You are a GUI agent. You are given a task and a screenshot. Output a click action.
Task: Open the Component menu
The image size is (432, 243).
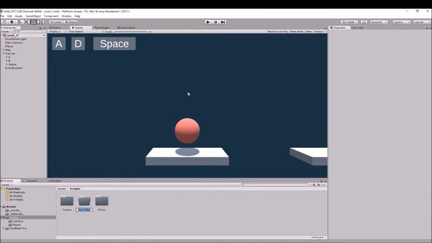(51, 16)
